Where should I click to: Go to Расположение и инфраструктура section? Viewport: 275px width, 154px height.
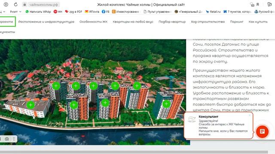click(x=46, y=22)
